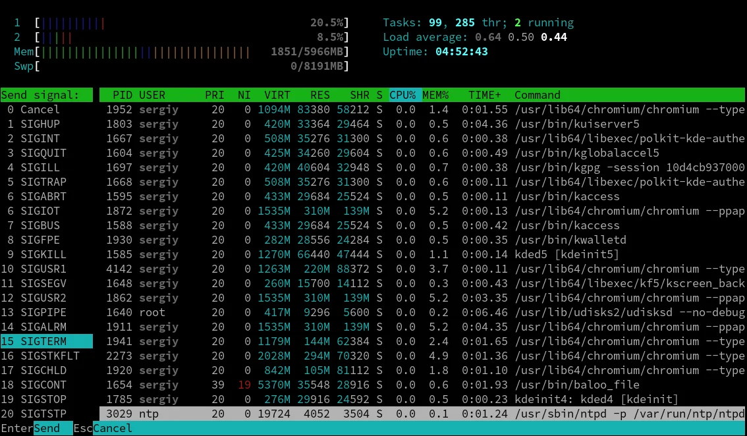
Task: Sort by the CPU% column header
Action: click(x=402, y=95)
